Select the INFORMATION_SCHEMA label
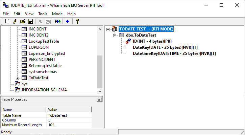 [x=44, y=90]
